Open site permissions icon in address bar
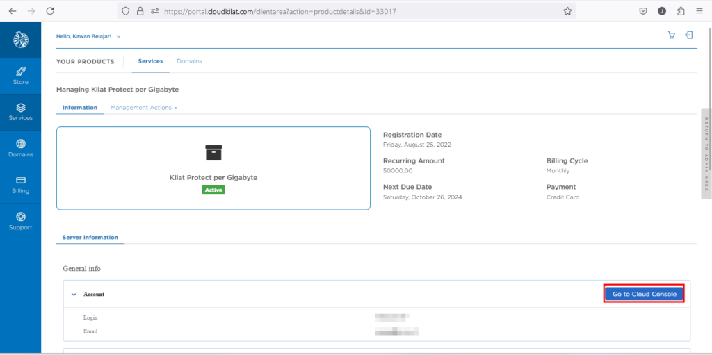 (154, 11)
